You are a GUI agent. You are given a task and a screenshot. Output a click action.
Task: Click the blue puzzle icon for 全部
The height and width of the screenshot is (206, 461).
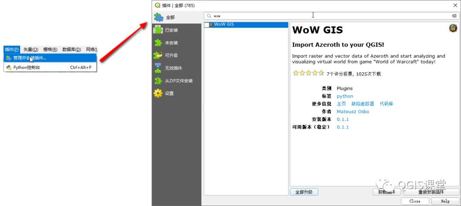pyautogui.click(x=159, y=17)
